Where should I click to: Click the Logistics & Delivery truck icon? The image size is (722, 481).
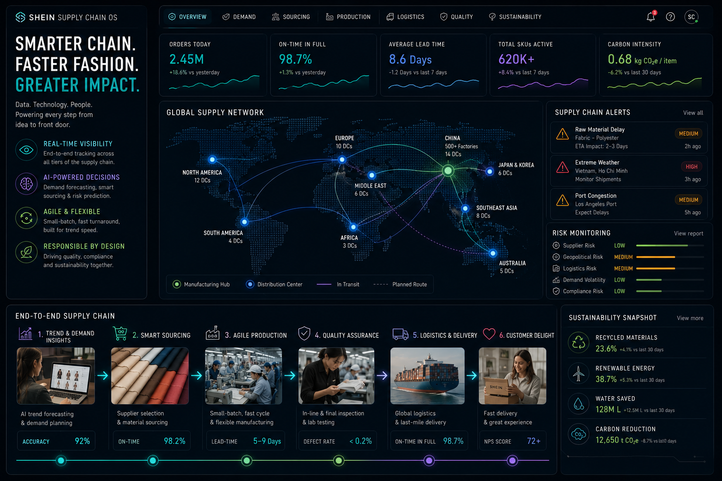click(400, 334)
